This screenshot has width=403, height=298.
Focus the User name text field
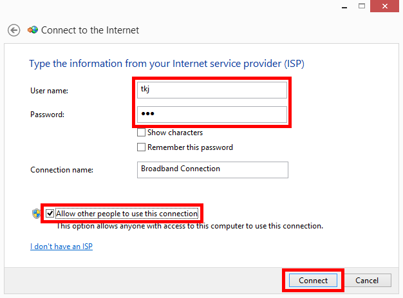[212, 90]
